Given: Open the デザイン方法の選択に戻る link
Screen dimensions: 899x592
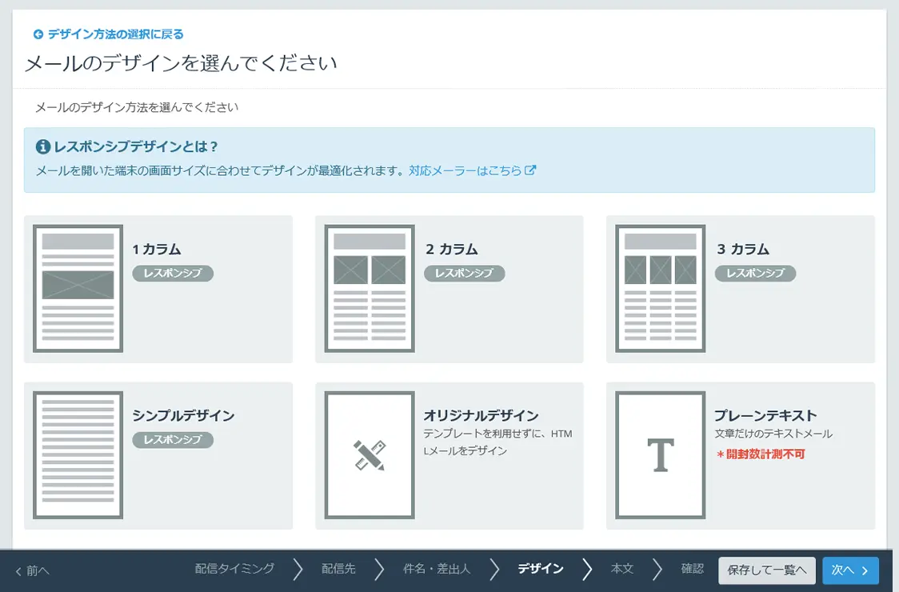Looking at the screenshot, I should (115, 34).
